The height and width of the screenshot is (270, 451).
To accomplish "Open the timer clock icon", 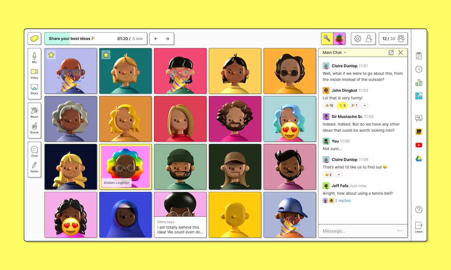I will (419, 69).
